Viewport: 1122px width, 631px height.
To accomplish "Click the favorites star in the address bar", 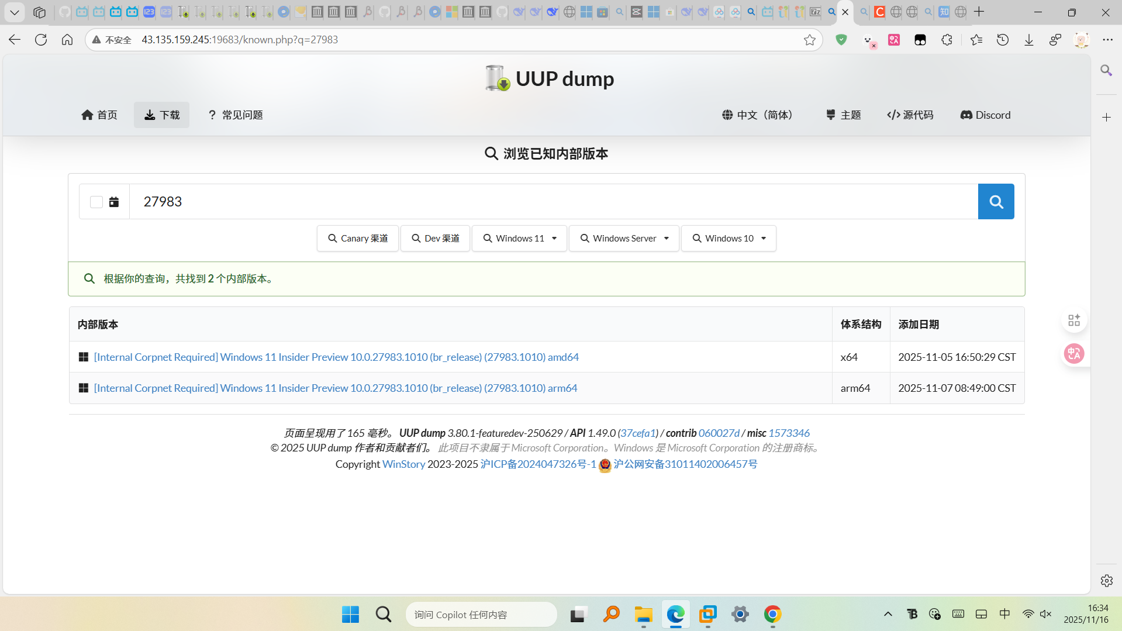I will point(809,40).
